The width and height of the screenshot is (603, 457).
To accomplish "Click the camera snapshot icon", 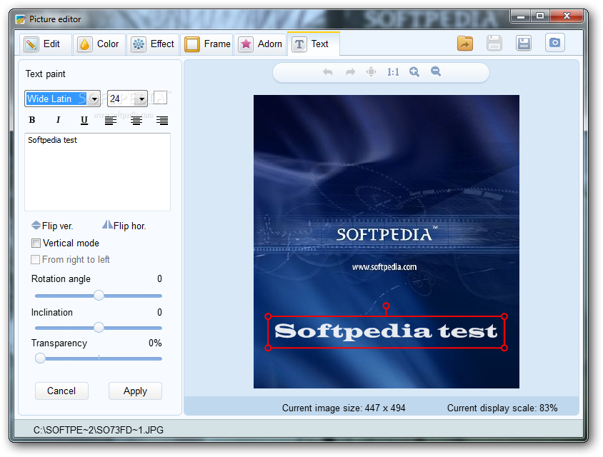I will pyautogui.click(x=555, y=43).
